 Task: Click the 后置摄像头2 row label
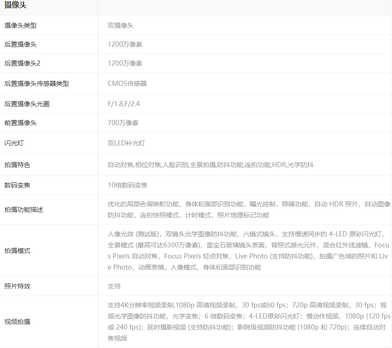23,63
